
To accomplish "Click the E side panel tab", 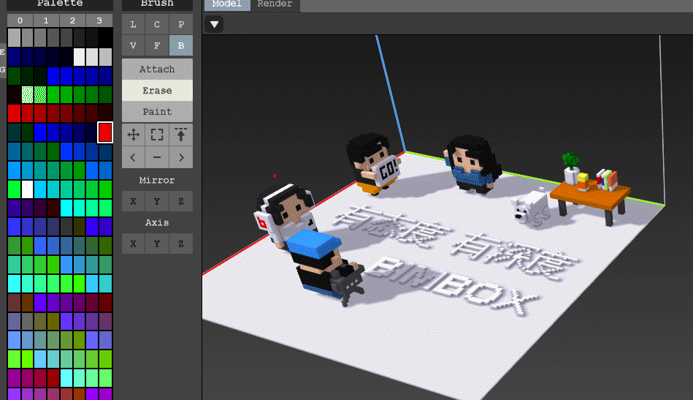I will tap(3, 52).
